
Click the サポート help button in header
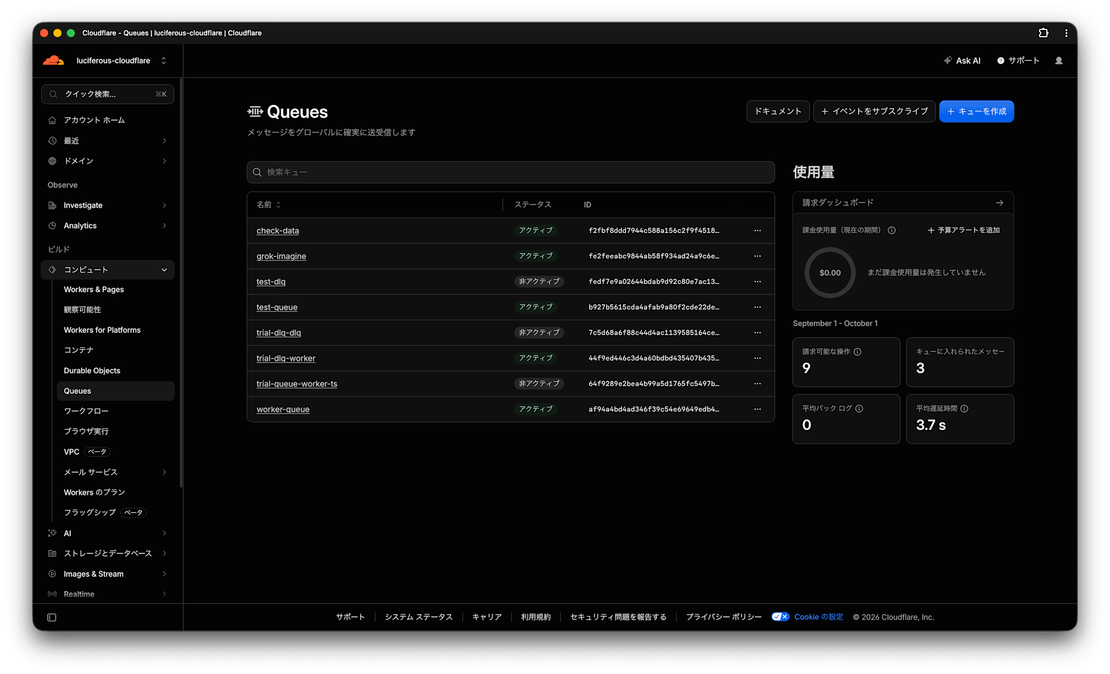(1018, 60)
